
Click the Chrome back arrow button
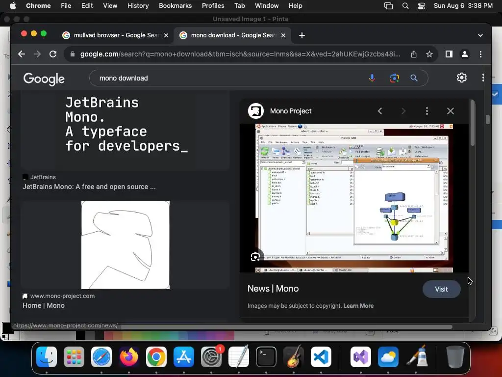tap(22, 54)
